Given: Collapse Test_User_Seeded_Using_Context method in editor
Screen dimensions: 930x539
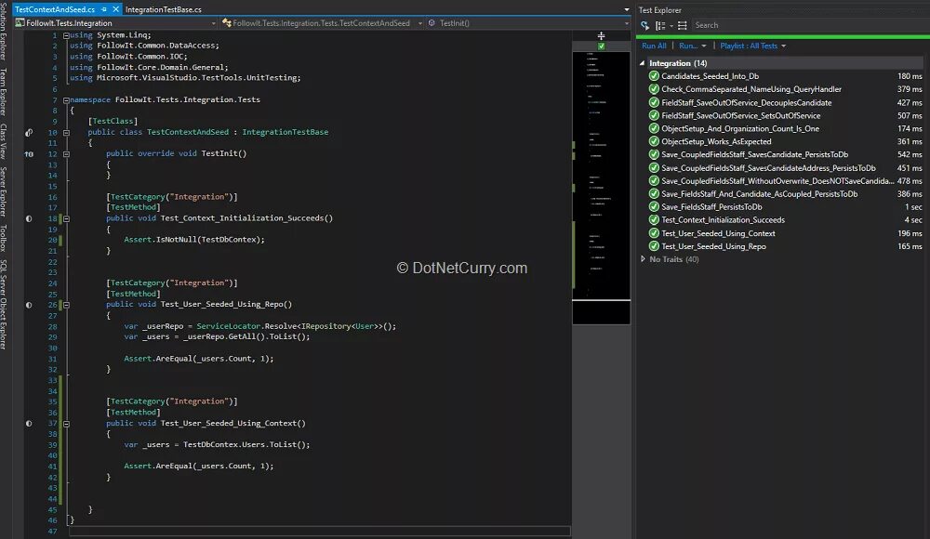Looking at the screenshot, I should 66,424.
